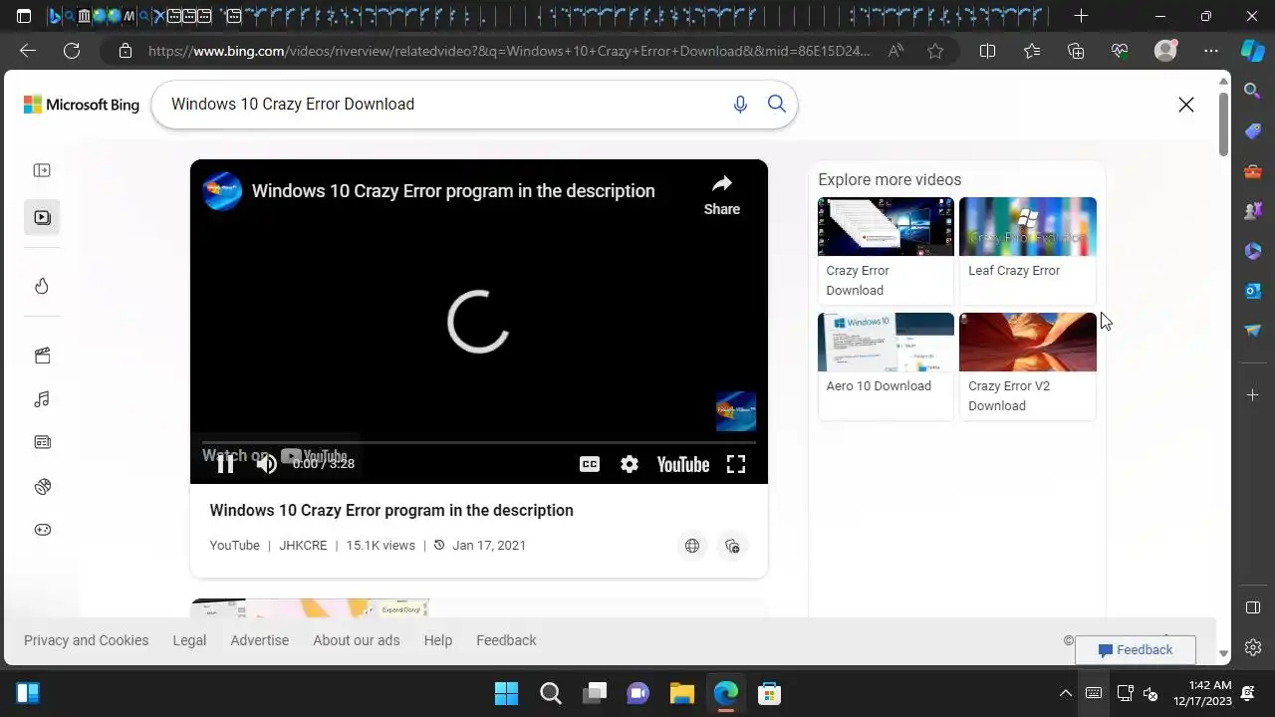Open the Collections toolbar icon
This screenshot has height=717, width=1275.
click(x=1076, y=51)
